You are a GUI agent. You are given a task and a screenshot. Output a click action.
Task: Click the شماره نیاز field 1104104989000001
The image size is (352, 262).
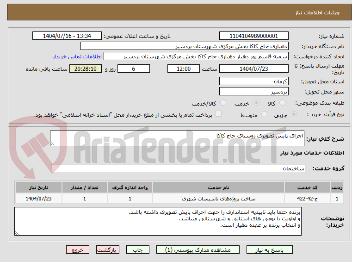(253, 36)
